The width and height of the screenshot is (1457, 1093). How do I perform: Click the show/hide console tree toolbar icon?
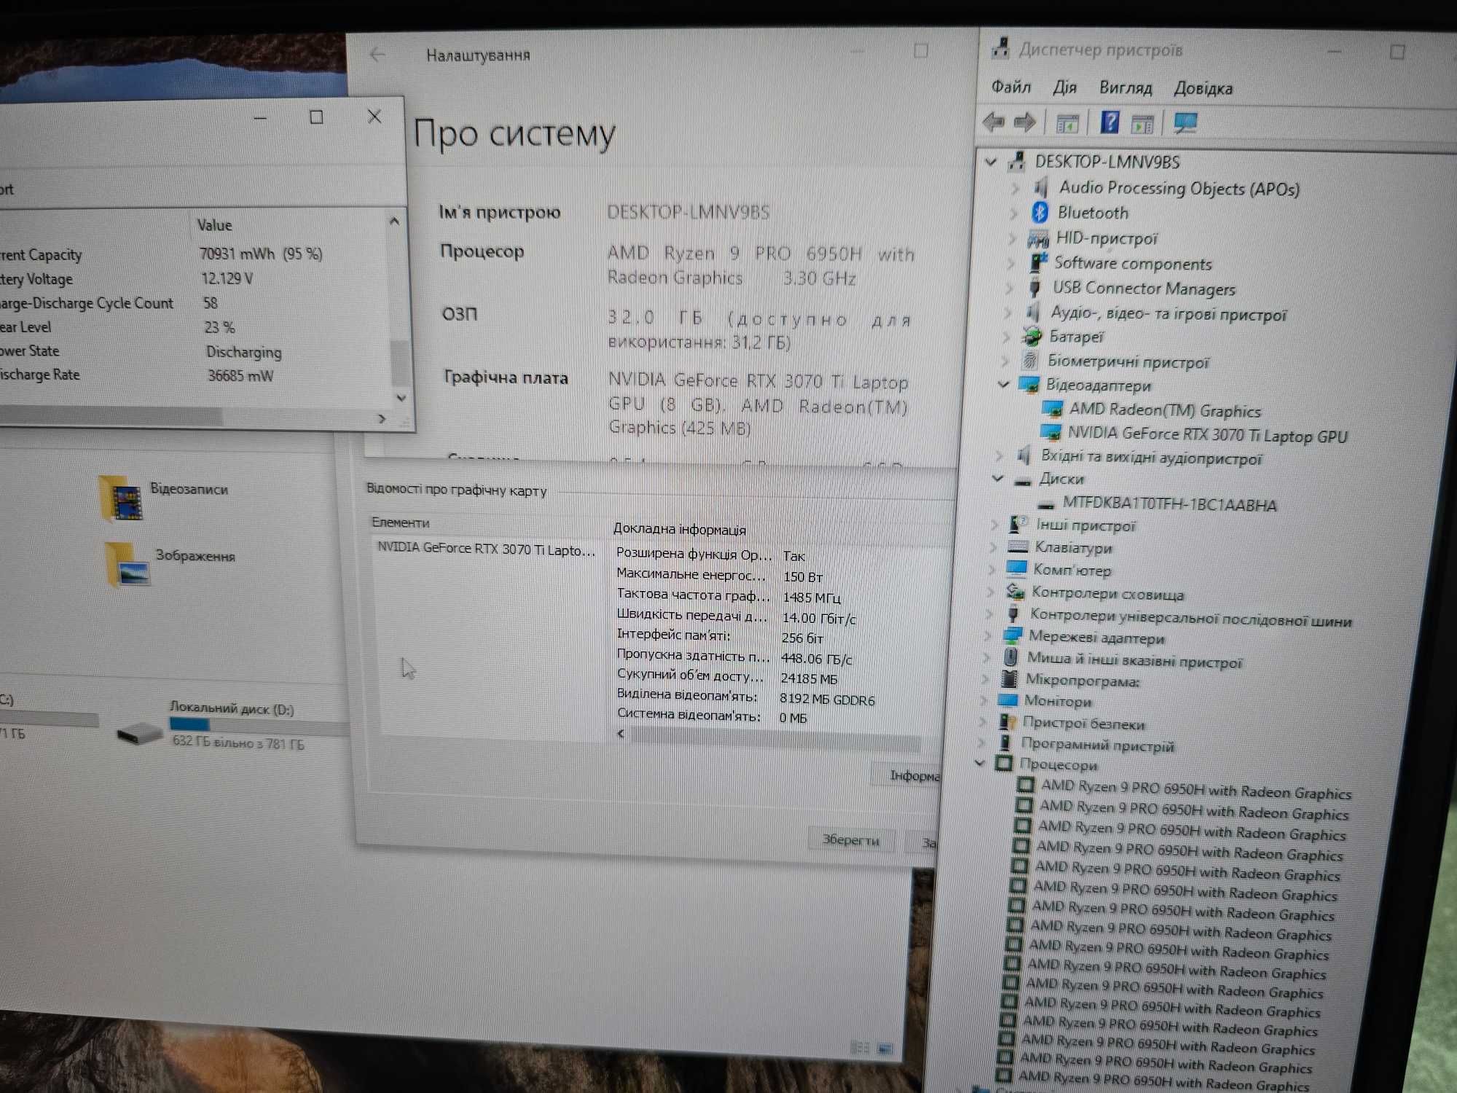[1067, 125]
